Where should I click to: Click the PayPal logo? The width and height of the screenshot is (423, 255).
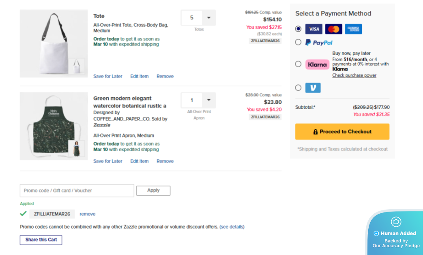point(319,43)
